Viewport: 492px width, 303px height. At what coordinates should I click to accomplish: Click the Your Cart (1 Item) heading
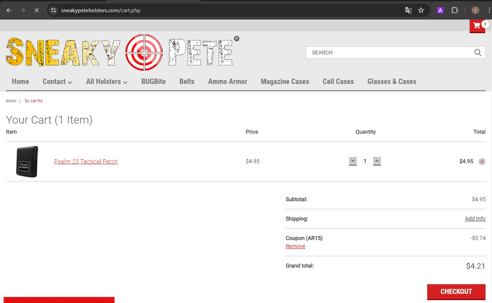[x=49, y=120]
